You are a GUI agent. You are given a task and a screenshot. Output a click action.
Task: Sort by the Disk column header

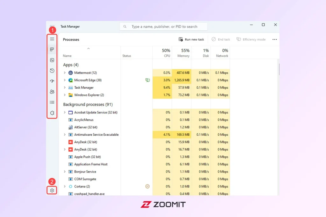[201, 53]
